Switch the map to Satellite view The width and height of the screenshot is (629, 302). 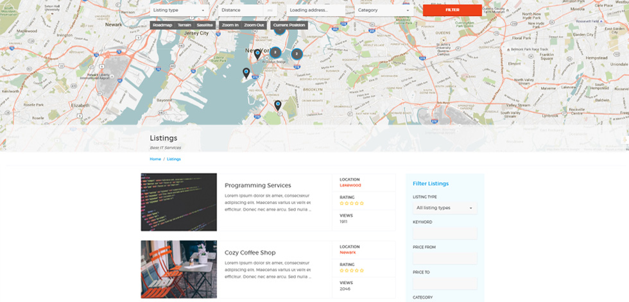(205, 25)
